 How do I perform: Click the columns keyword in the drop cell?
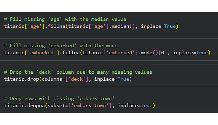coord(52,79)
